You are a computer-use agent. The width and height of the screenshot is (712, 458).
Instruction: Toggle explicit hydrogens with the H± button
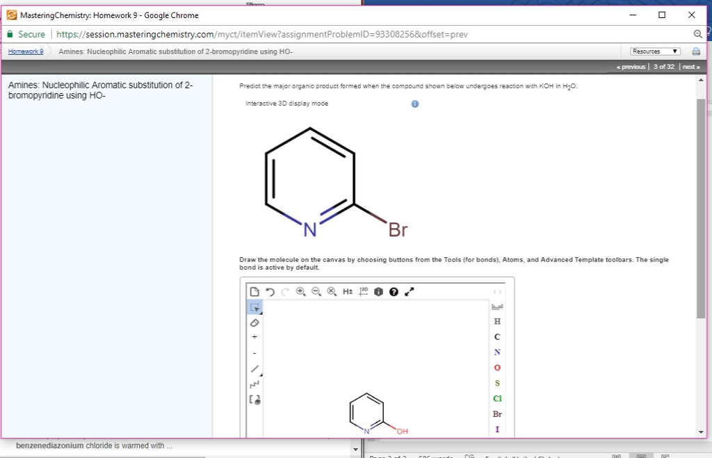[x=346, y=291]
